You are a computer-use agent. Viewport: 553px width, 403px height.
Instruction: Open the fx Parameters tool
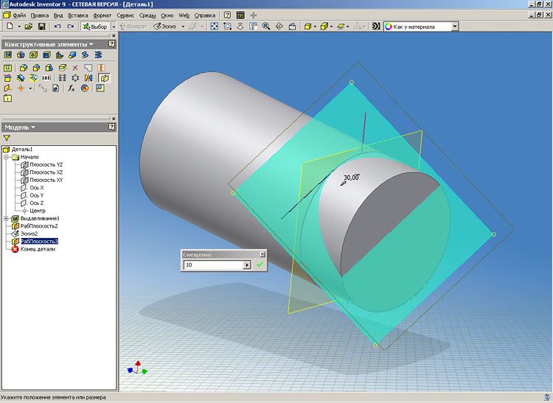(x=72, y=88)
